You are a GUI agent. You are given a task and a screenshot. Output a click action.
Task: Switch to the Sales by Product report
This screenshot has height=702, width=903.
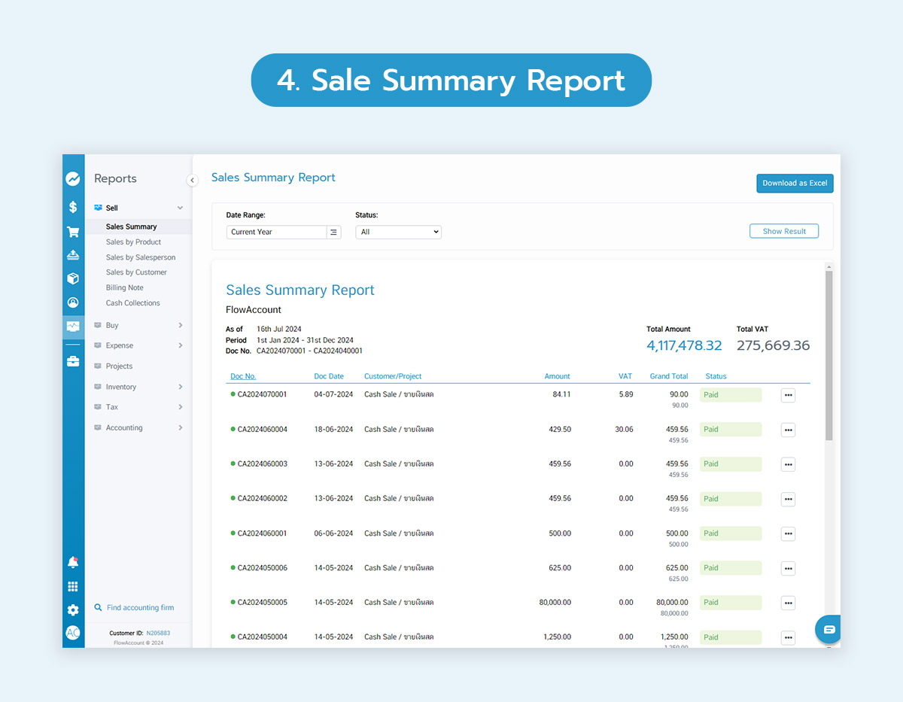click(x=133, y=242)
